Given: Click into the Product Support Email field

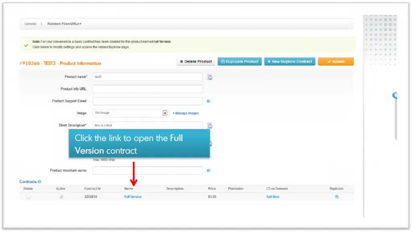Looking at the screenshot, I should point(148,101).
